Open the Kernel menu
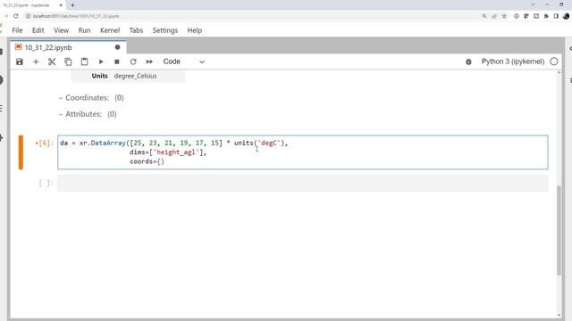This screenshot has width=572, height=321. tap(110, 30)
